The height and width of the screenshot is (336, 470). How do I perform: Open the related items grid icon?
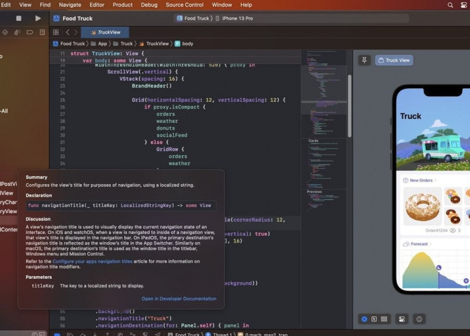pos(56,32)
